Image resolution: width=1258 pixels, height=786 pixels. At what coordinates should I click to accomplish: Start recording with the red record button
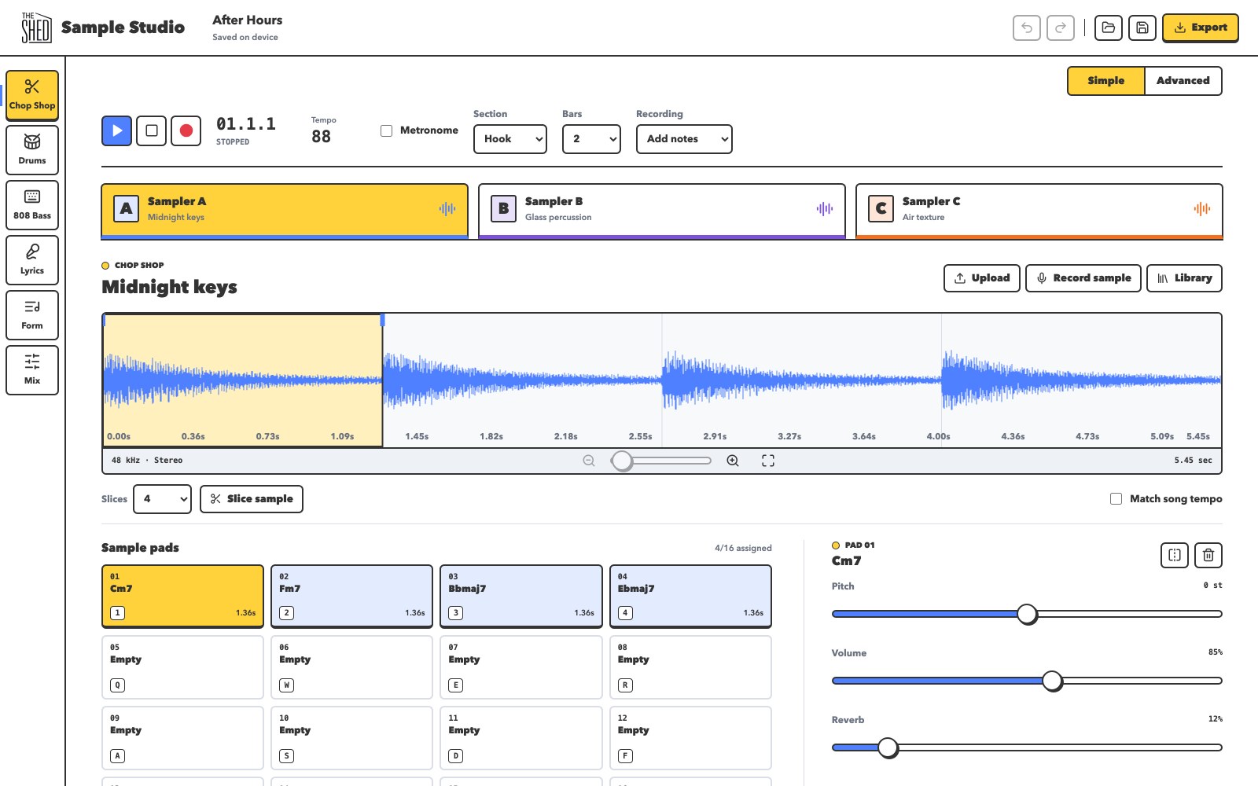(x=186, y=130)
